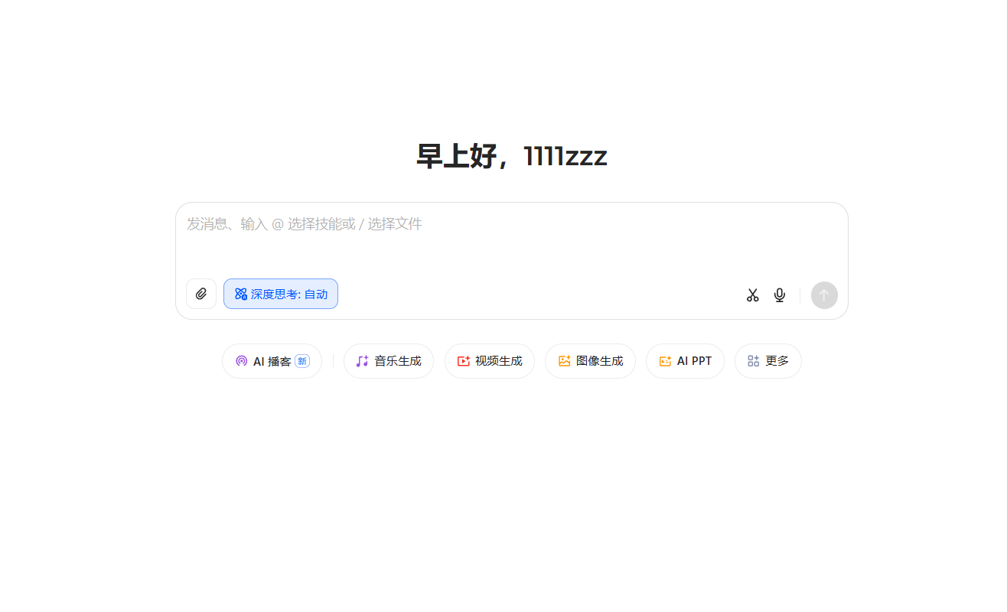Click the music note icon beside 音乐生成
1007x612 pixels.
(x=362, y=361)
